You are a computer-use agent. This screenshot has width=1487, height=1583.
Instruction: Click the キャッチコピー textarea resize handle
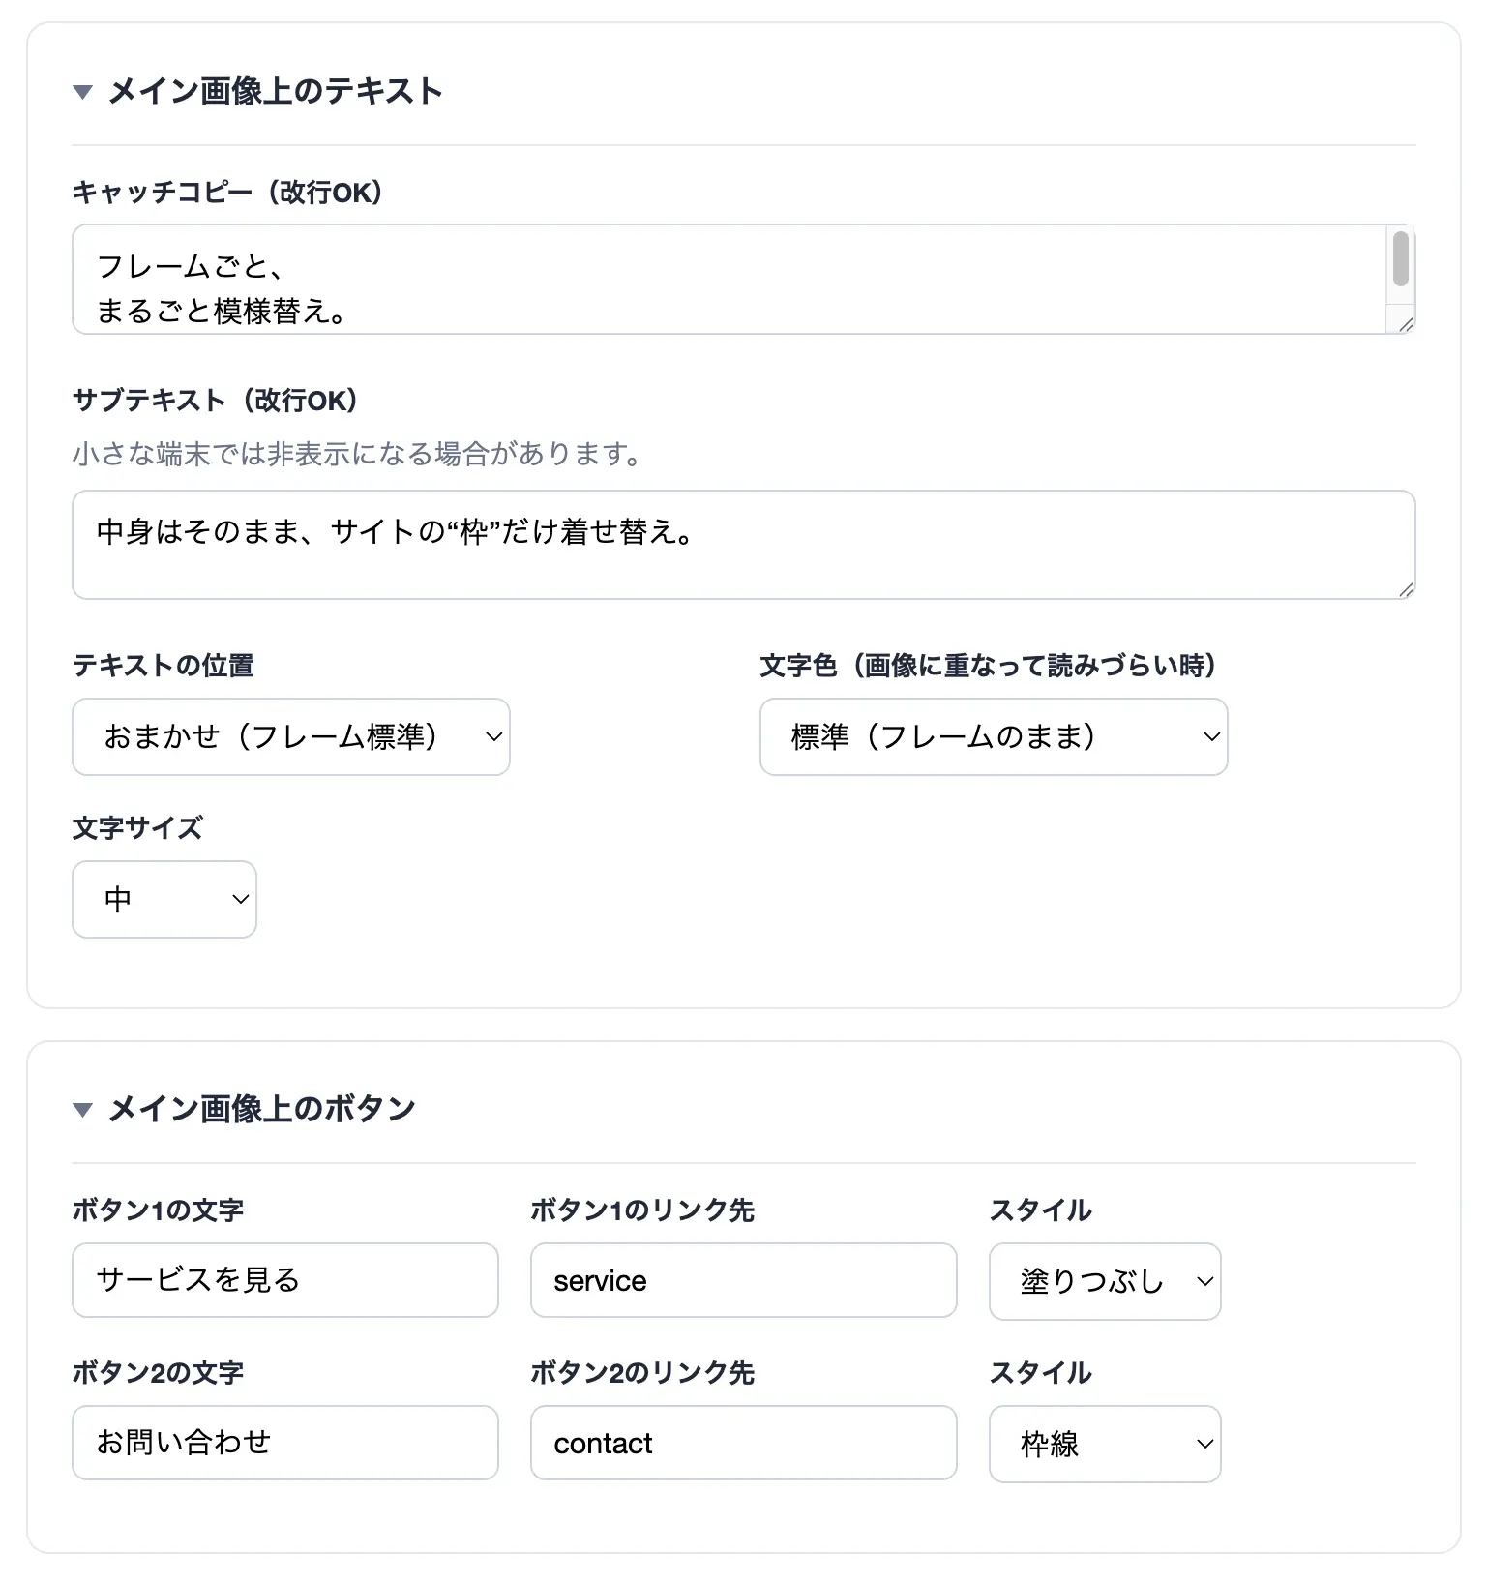[x=1406, y=324]
